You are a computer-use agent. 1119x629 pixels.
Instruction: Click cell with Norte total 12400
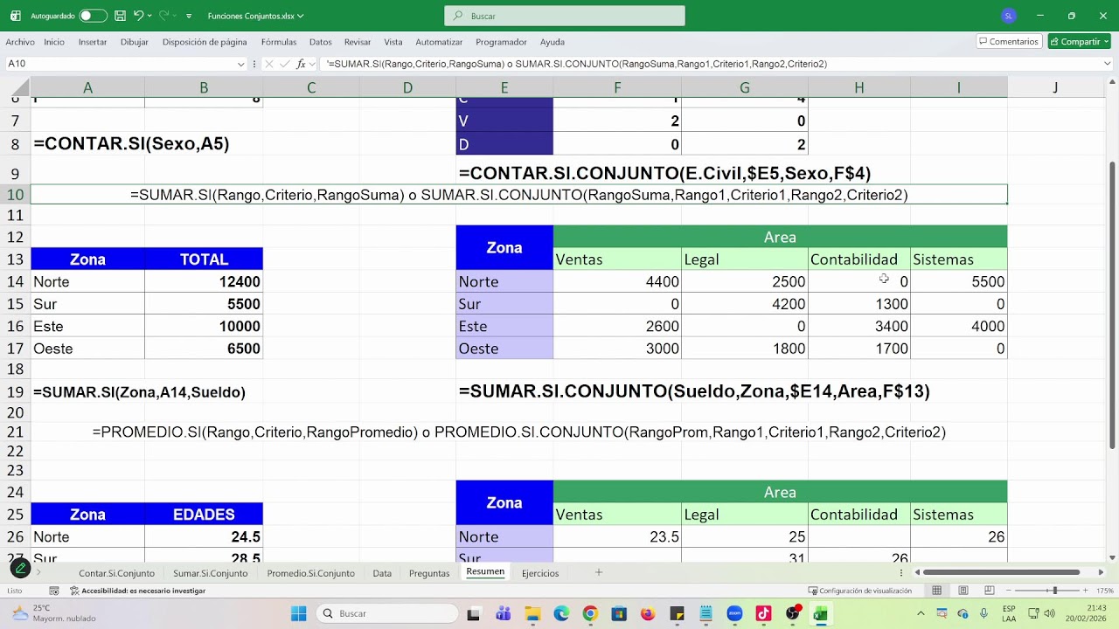[204, 281]
